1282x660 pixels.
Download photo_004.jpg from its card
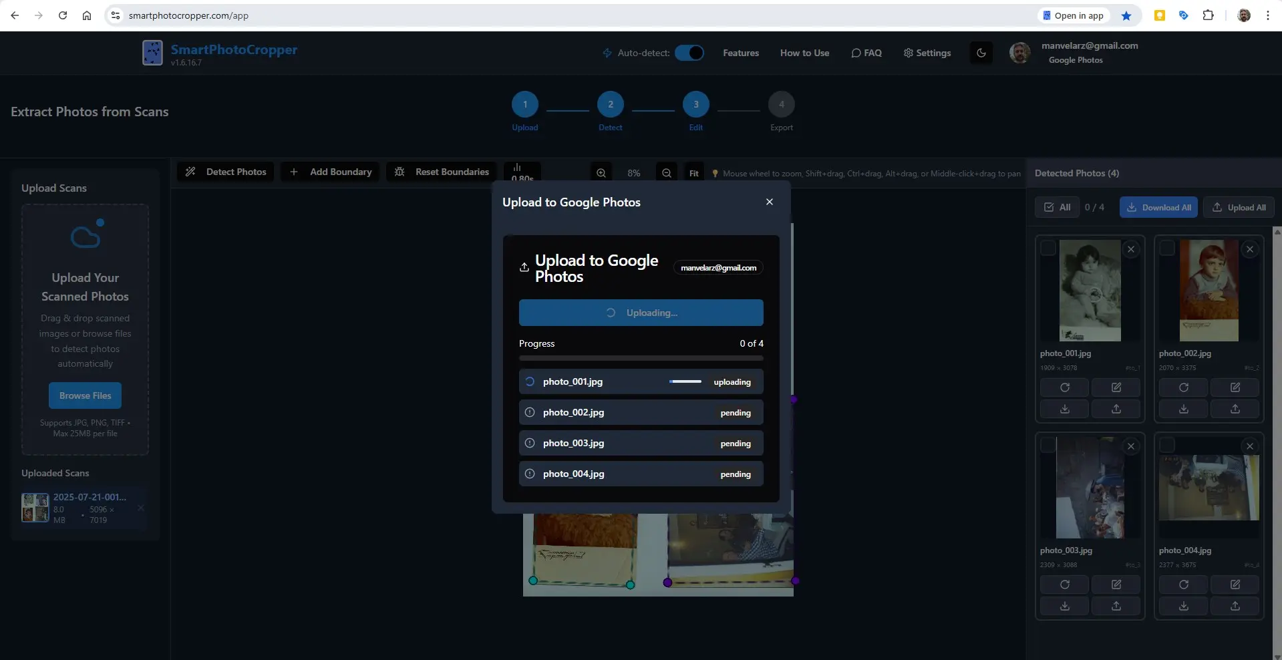(1184, 606)
